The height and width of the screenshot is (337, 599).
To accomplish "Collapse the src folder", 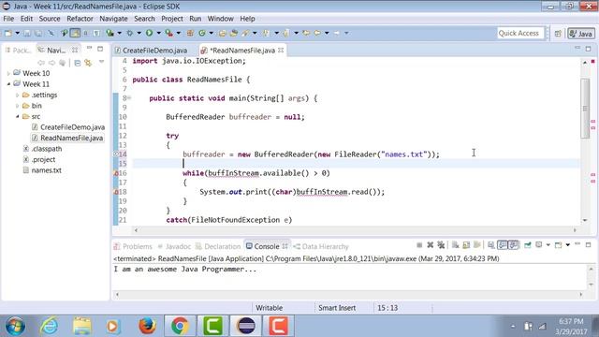I will point(17,116).
